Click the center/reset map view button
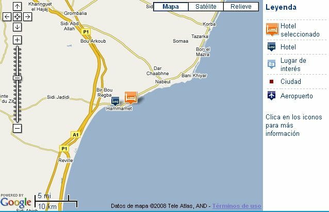The width and height of the screenshot is (329, 212). pos(17,17)
